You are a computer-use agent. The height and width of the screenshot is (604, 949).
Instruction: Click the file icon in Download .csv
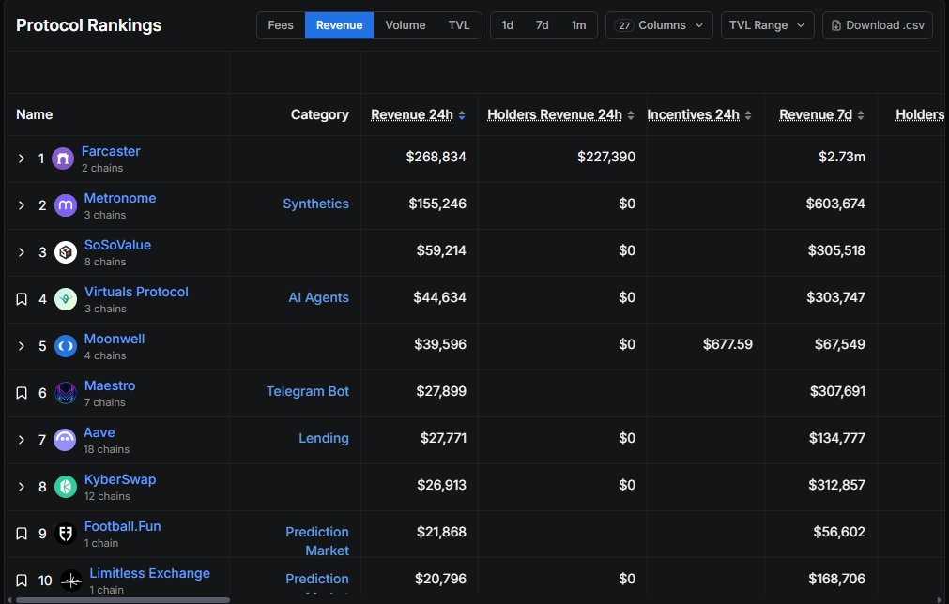tap(835, 25)
